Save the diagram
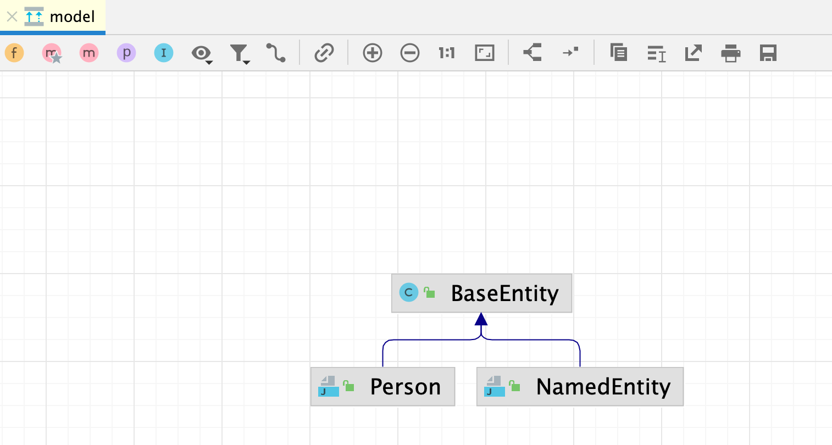Screen dimensions: 832x445 [x=768, y=53]
